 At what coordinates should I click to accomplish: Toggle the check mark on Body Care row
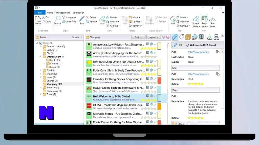click(155, 70)
